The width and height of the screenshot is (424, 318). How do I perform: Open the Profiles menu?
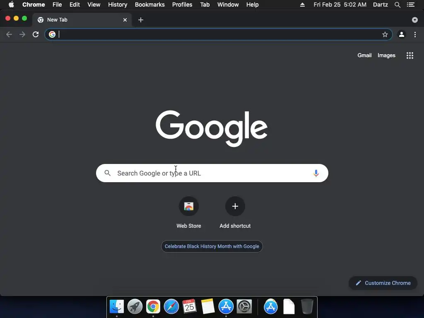click(182, 5)
